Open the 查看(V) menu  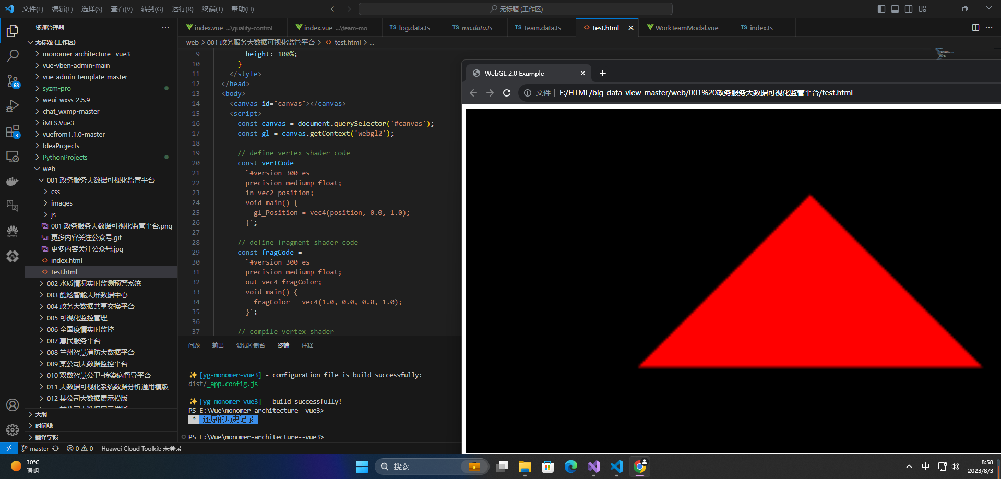click(x=122, y=9)
